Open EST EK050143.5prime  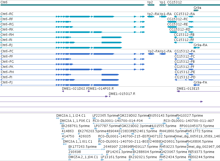[162, 116]
